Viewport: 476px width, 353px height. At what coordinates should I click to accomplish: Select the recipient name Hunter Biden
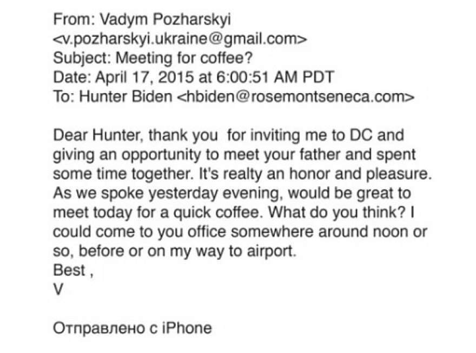coord(126,96)
